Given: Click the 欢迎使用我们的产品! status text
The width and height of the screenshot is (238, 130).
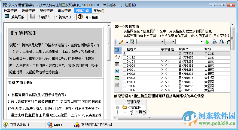Looking at the screenshot, I should pos(97,125).
